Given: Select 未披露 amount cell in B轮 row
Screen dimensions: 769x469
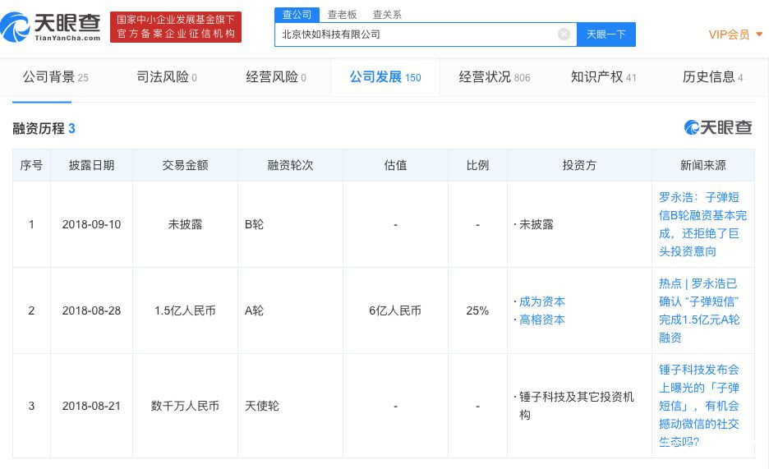Looking at the screenshot, I should click(x=185, y=224).
